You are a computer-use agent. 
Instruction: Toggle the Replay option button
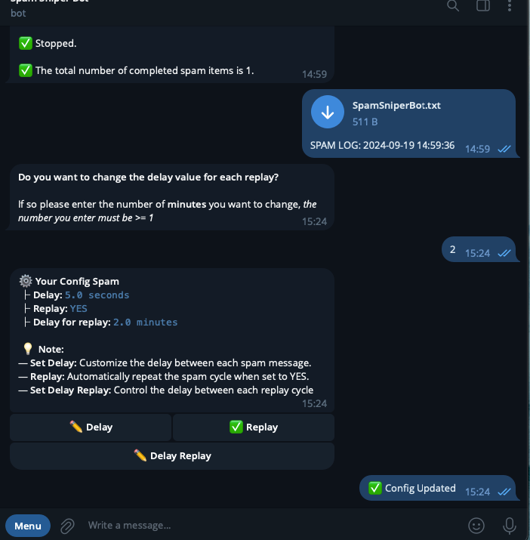[254, 427]
